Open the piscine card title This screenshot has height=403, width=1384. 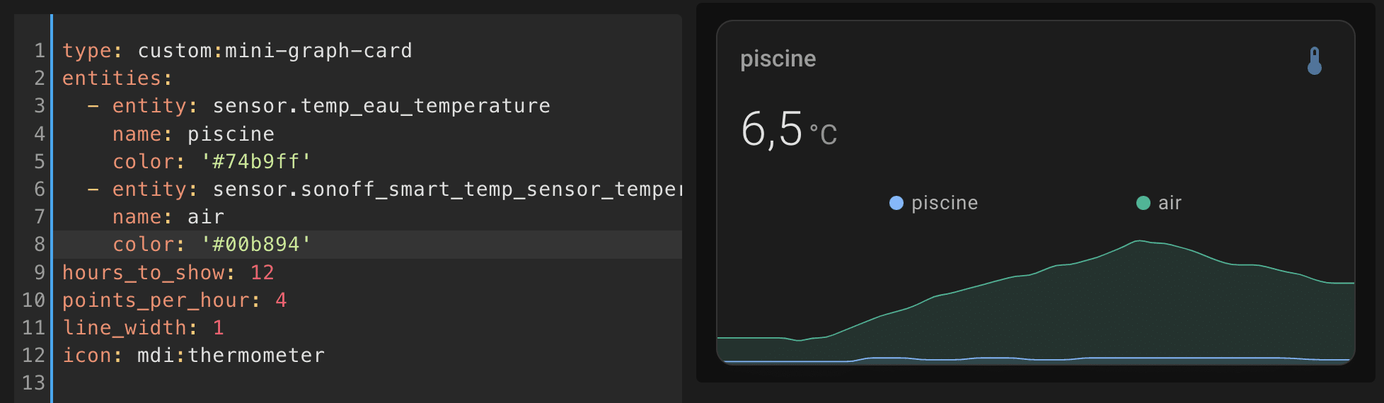(x=778, y=59)
